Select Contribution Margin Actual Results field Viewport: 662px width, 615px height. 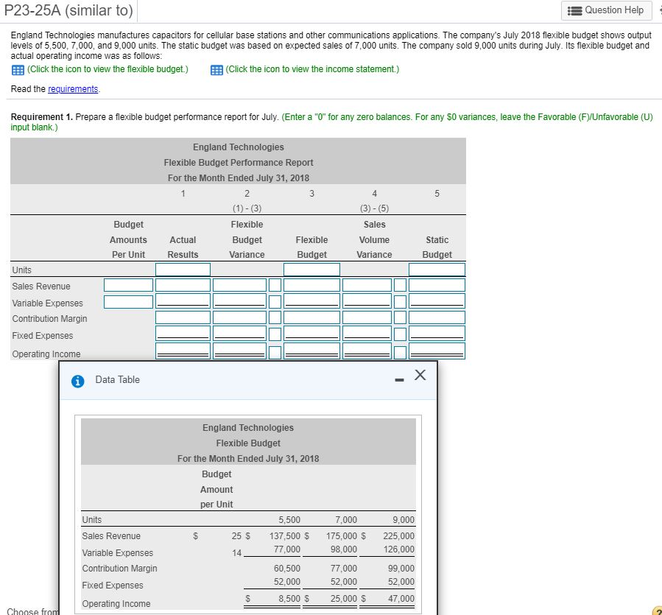[x=183, y=317]
